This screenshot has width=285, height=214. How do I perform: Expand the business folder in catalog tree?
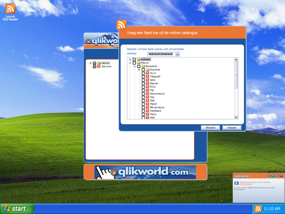coord(130,60)
